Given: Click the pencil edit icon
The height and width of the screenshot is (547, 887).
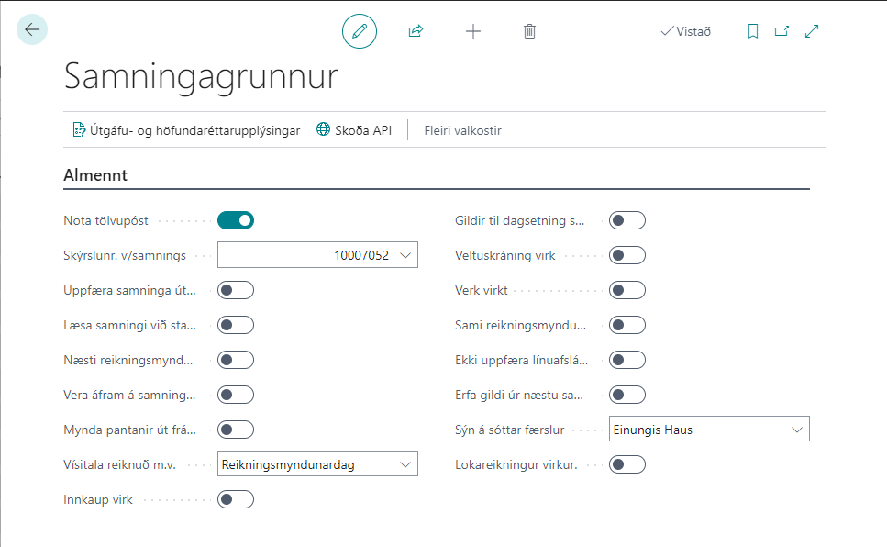Looking at the screenshot, I should [x=360, y=31].
